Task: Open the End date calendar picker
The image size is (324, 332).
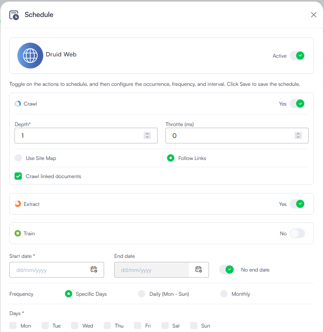Action: [x=199, y=269]
